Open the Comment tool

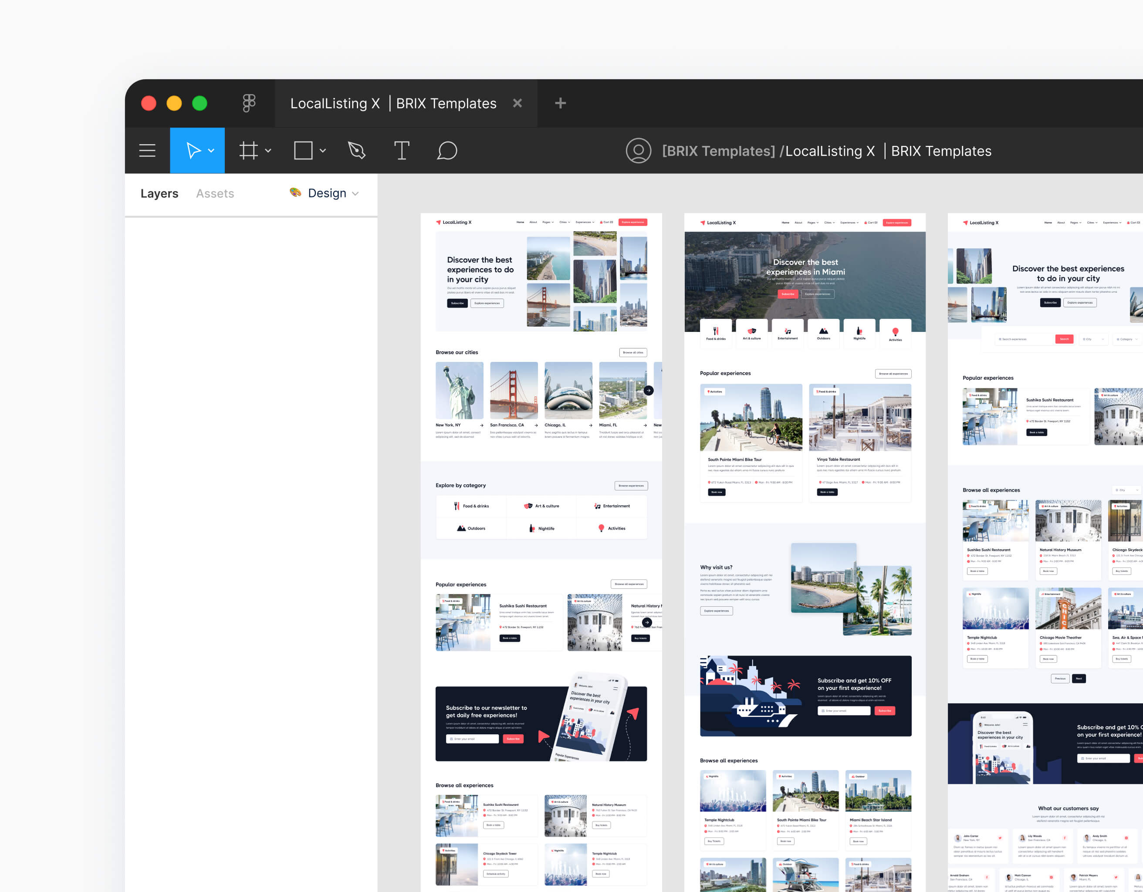(x=447, y=150)
